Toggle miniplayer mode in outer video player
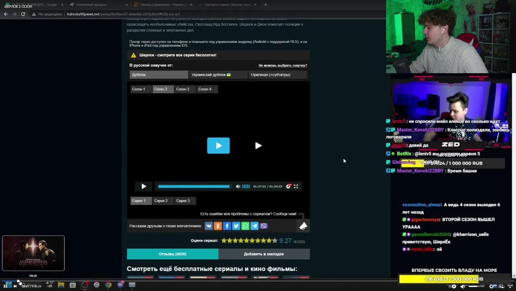Image resolution: width=516 pixels, height=291 pixels. pyautogui.click(x=501, y=286)
